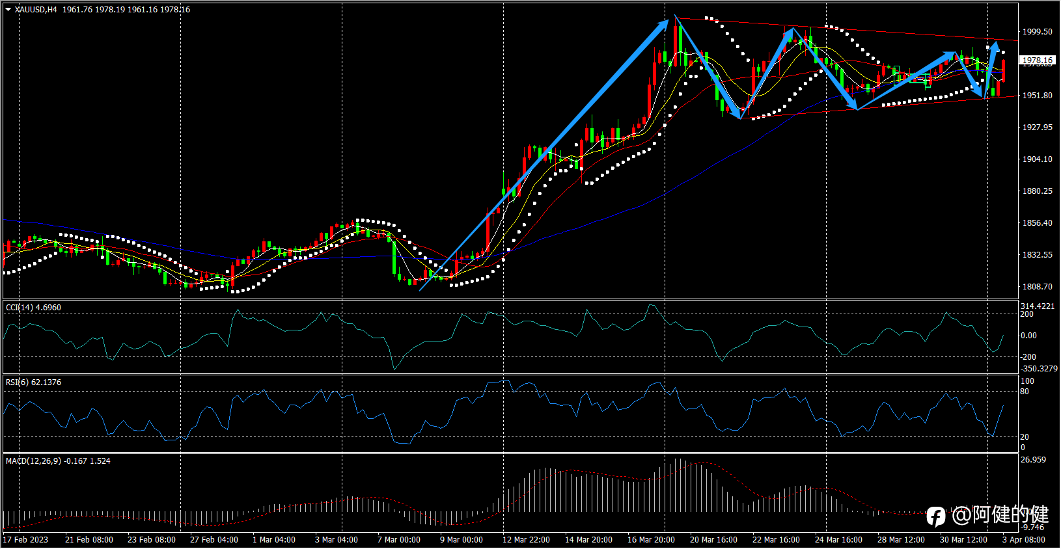Click the @阿健的健 watermark text
Screen dimensions: 1061x549
(1000, 515)
